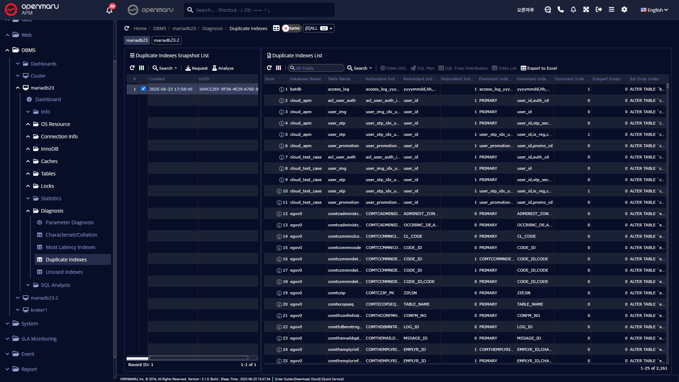Collapse the Diagnosis tree folder
This screenshot has width=679, height=382.
pyautogui.click(x=28, y=211)
